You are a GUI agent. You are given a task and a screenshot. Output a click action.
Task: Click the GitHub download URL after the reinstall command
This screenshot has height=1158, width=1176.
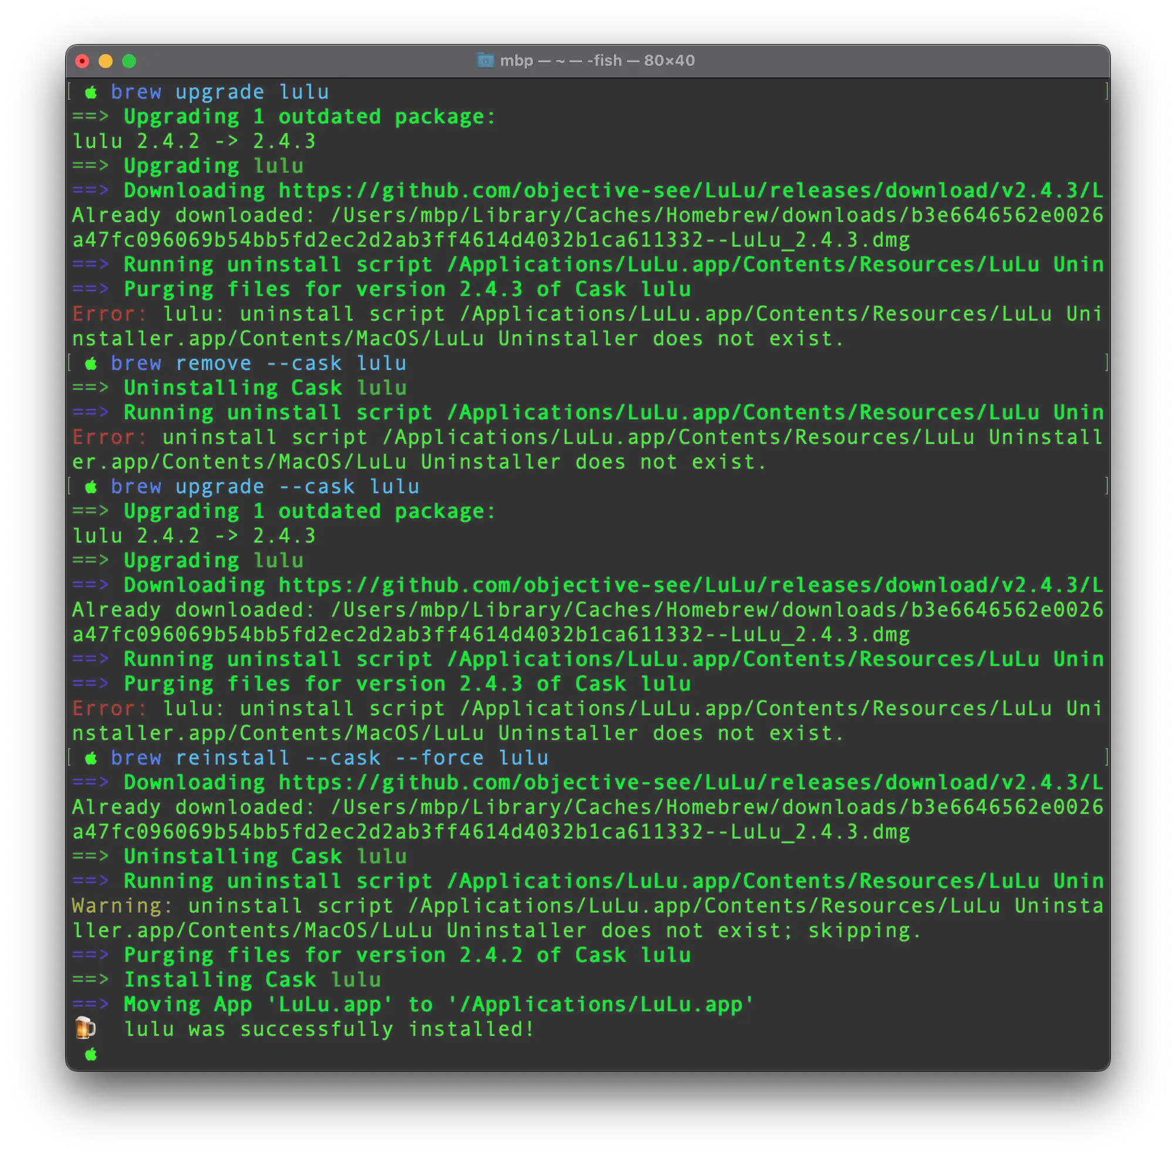[x=690, y=783]
